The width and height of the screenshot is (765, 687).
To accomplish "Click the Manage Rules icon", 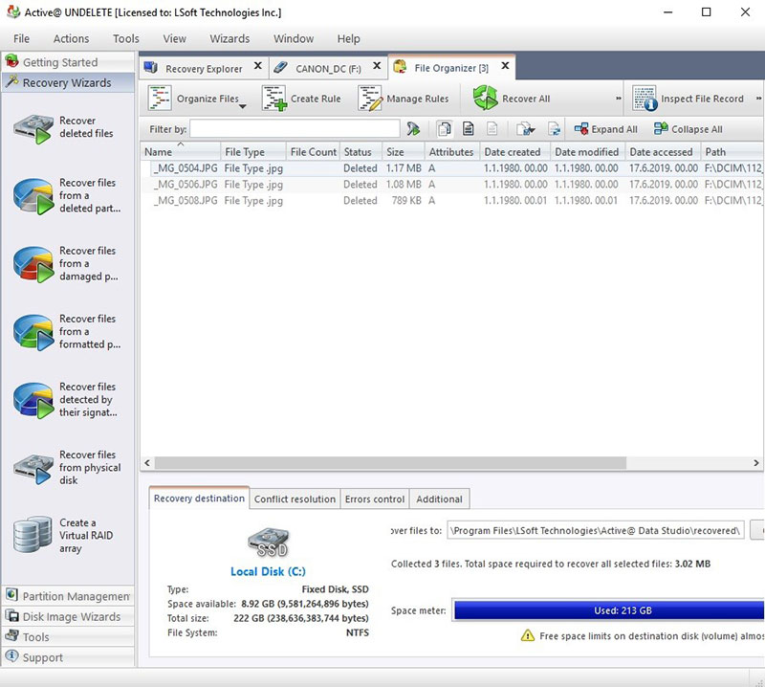I will tap(370, 99).
